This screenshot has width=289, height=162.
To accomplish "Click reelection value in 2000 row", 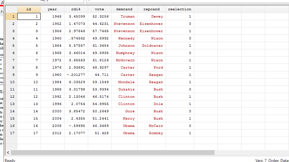I will point(180,111).
